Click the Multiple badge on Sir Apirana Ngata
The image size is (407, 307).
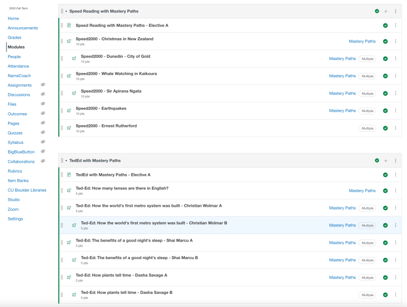[x=367, y=94]
